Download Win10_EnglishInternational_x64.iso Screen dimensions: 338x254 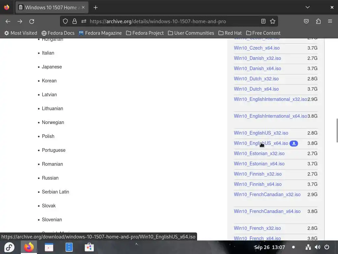coord(271,116)
